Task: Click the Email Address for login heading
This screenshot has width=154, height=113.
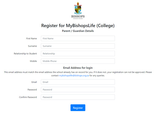Action: pyautogui.click(x=78, y=68)
